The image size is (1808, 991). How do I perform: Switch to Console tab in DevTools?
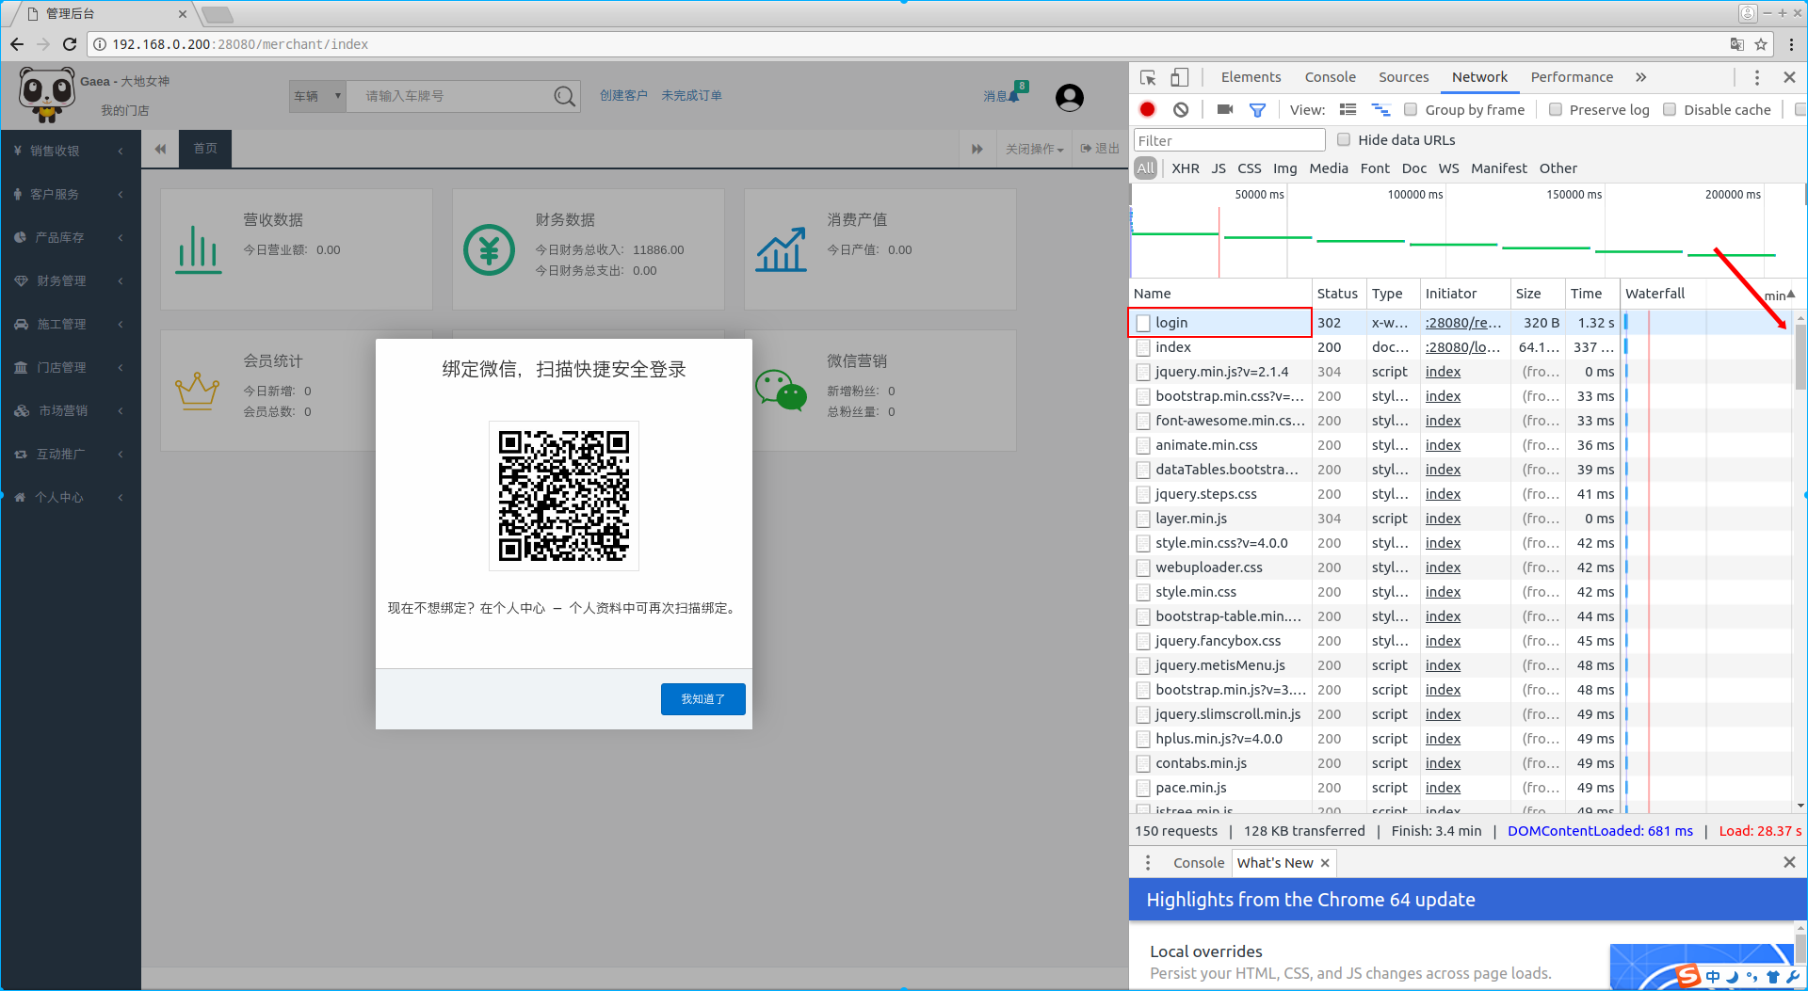1330,77
